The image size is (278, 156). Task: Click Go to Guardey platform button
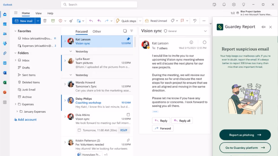coord(245,148)
